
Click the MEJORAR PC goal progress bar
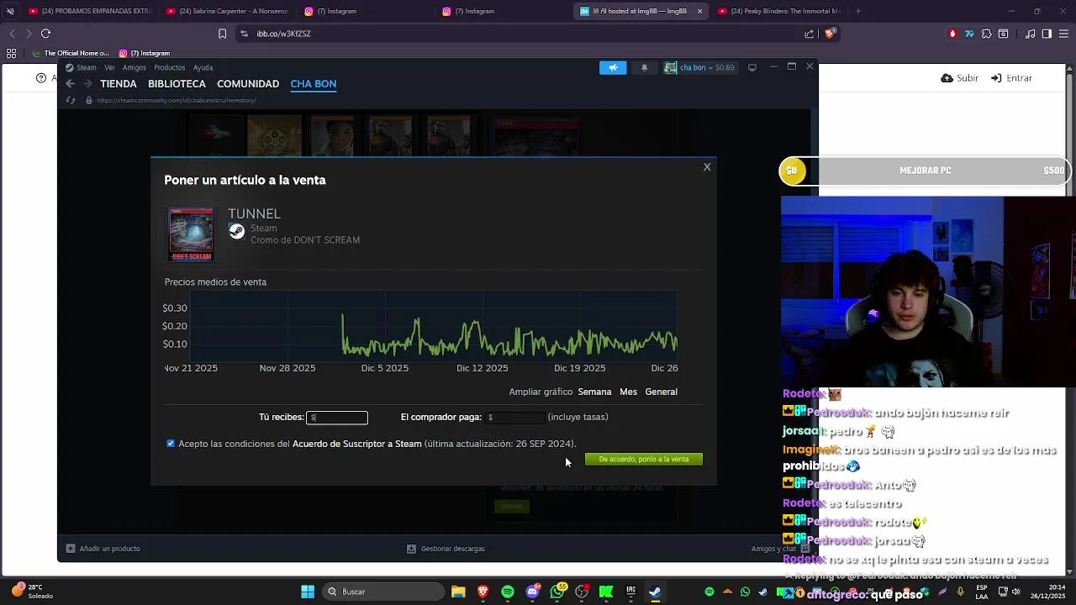coord(925,171)
